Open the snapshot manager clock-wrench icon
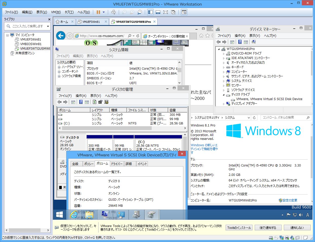Viewport: 315px width, 242px height. tap(140, 12)
